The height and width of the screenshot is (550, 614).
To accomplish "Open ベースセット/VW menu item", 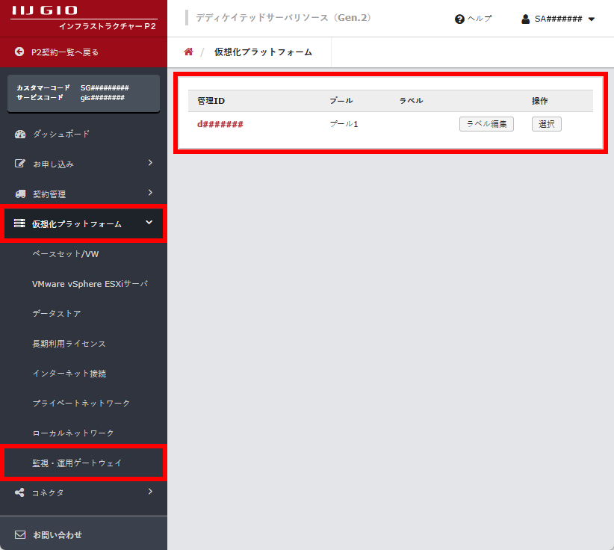I will click(66, 254).
